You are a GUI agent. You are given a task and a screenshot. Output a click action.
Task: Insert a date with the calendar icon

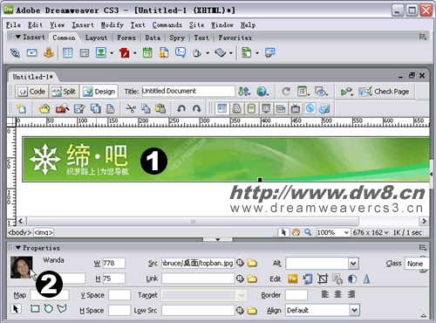tap(147, 52)
